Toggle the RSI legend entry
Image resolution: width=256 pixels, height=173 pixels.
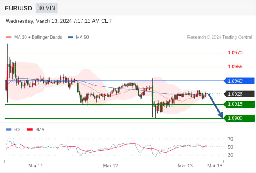pyautogui.click(x=14, y=130)
